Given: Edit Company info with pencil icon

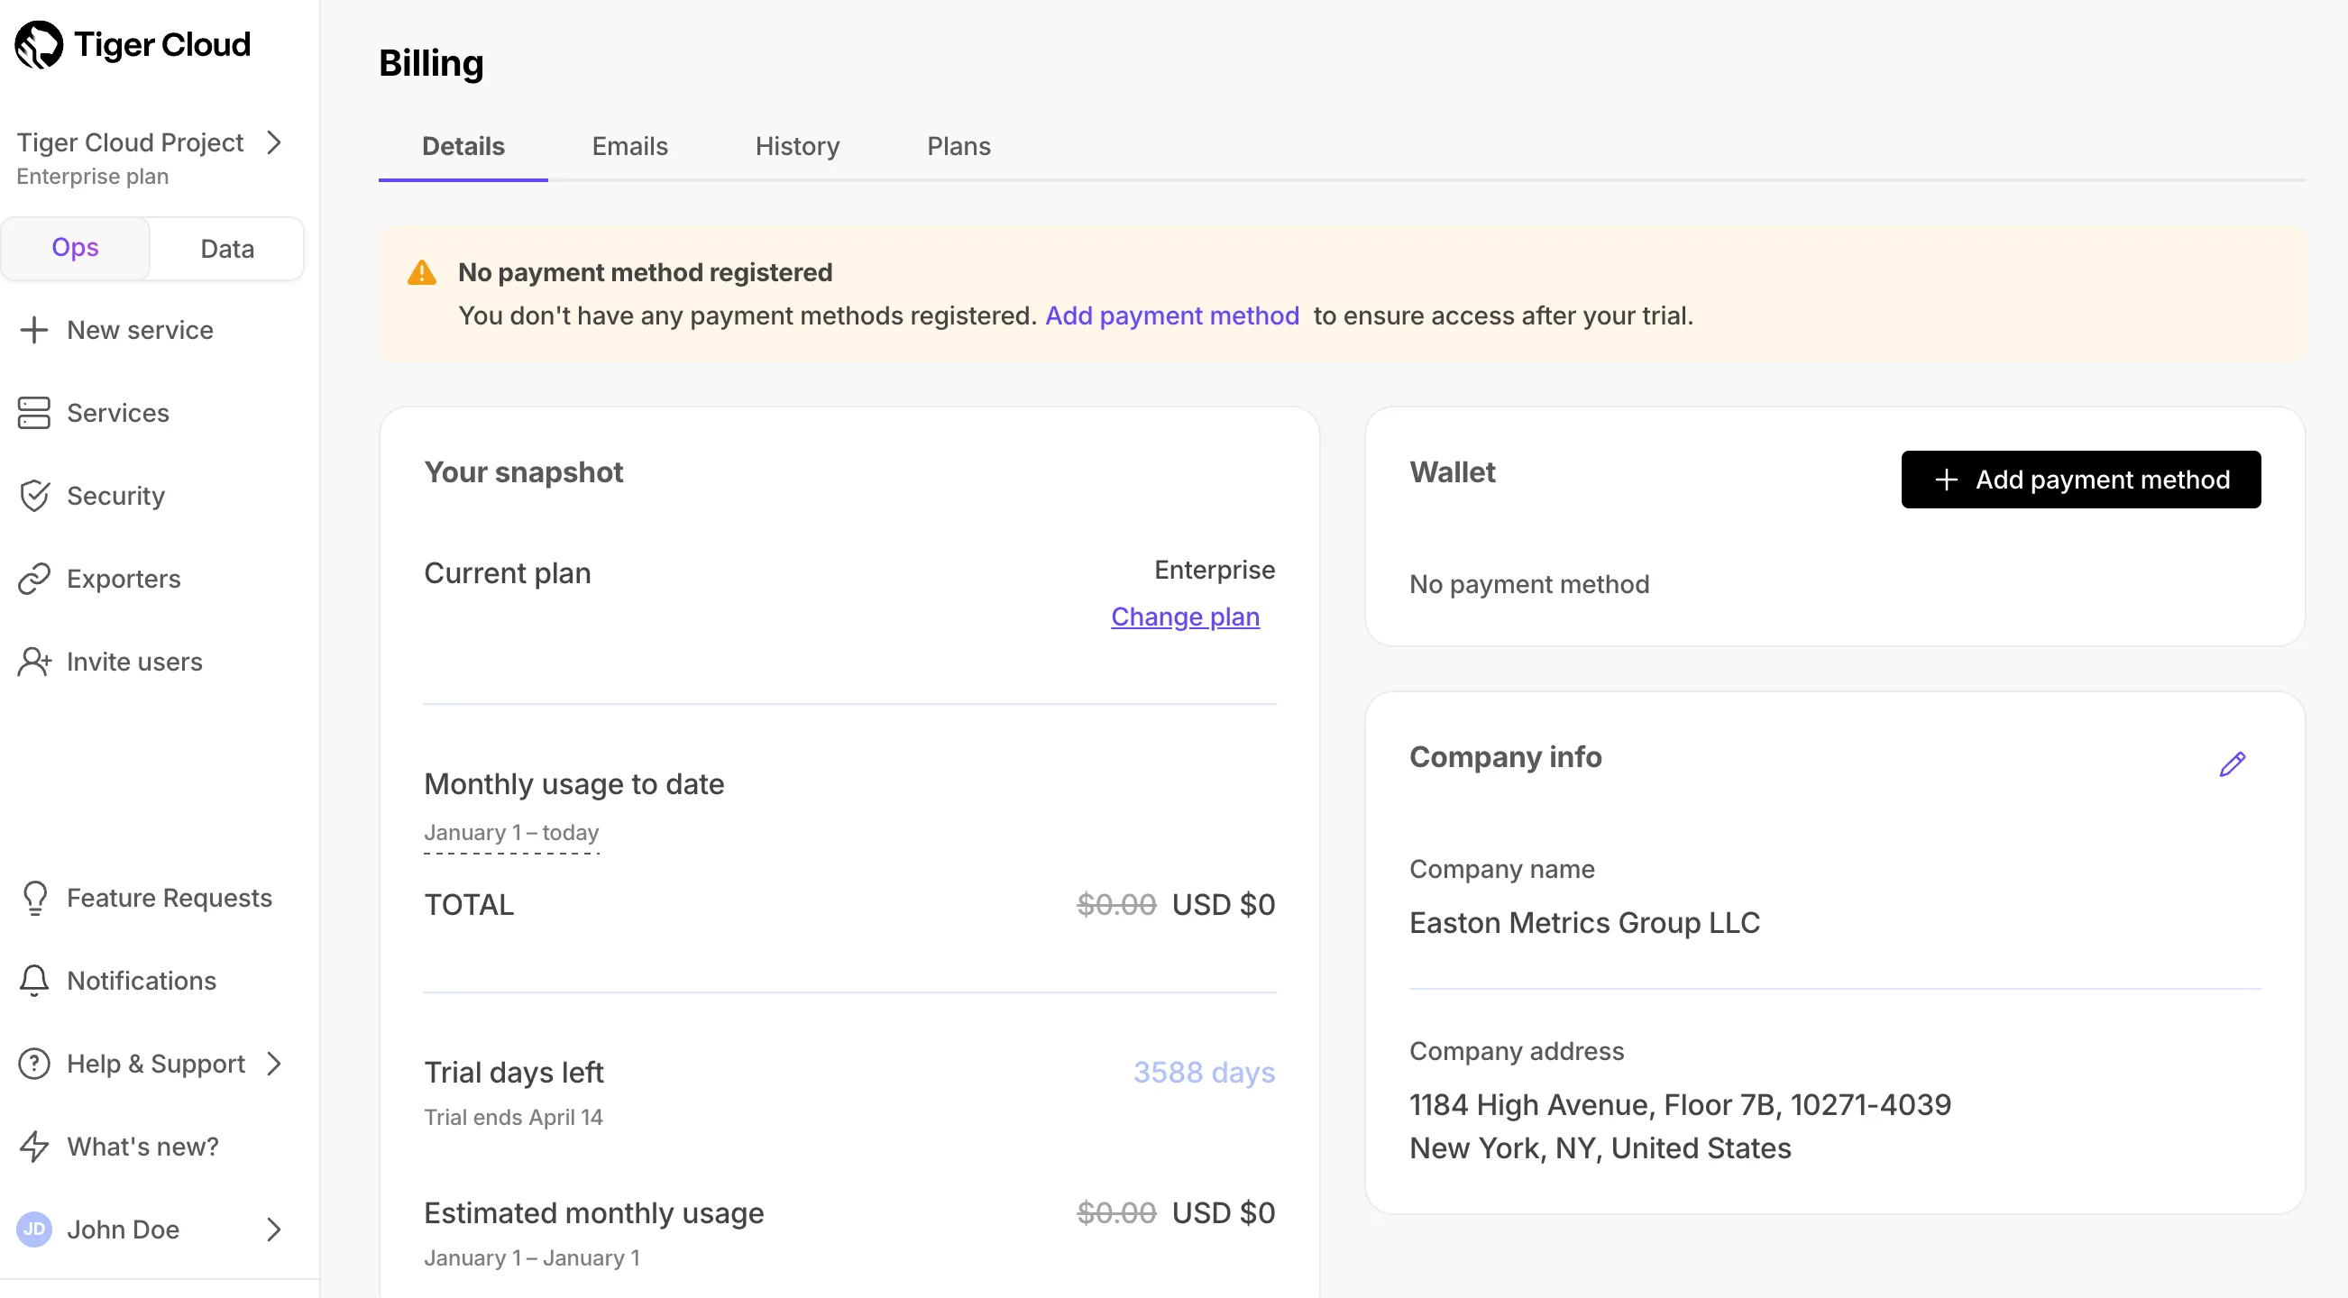Looking at the screenshot, I should click(x=2233, y=763).
